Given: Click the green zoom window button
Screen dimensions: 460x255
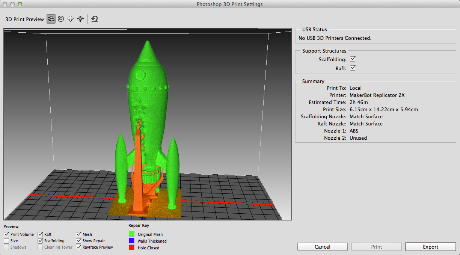Looking at the screenshot, I should coord(20,4).
